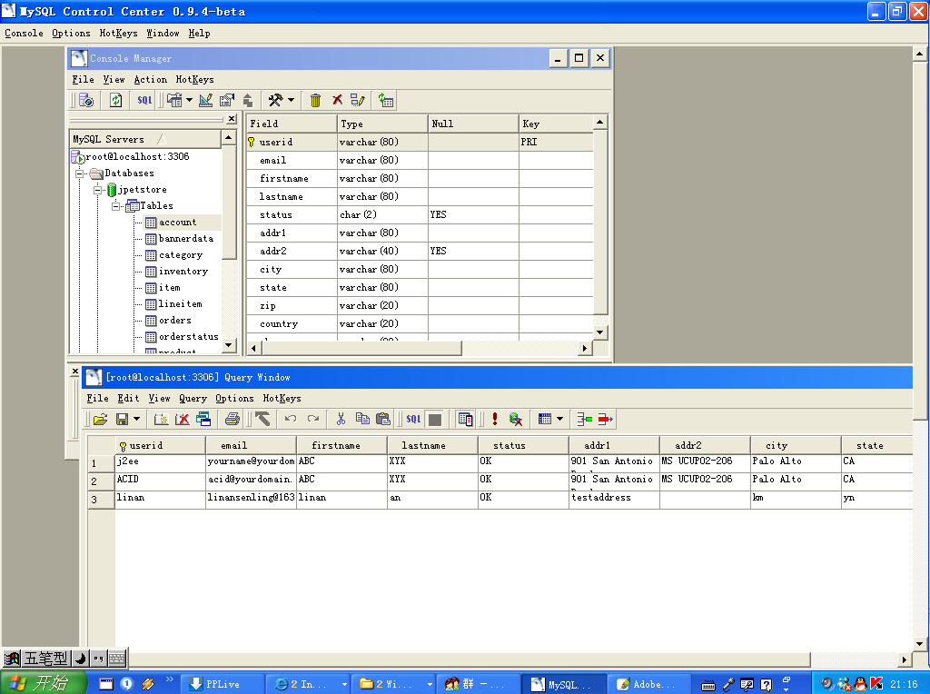Open SQL query from Console Manager toolbar
This screenshot has height=694, width=930.
[144, 100]
